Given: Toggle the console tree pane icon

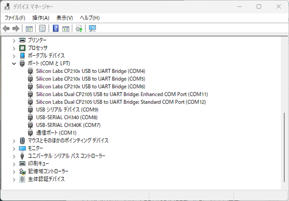Looking at the screenshot, I should pyautogui.click(x=29, y=29).
